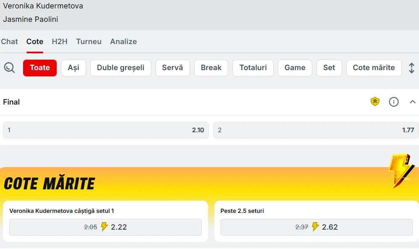
Task: Pick Kudermetova wins set 1 boosted 2.22
Action: [x=105, y=227]
